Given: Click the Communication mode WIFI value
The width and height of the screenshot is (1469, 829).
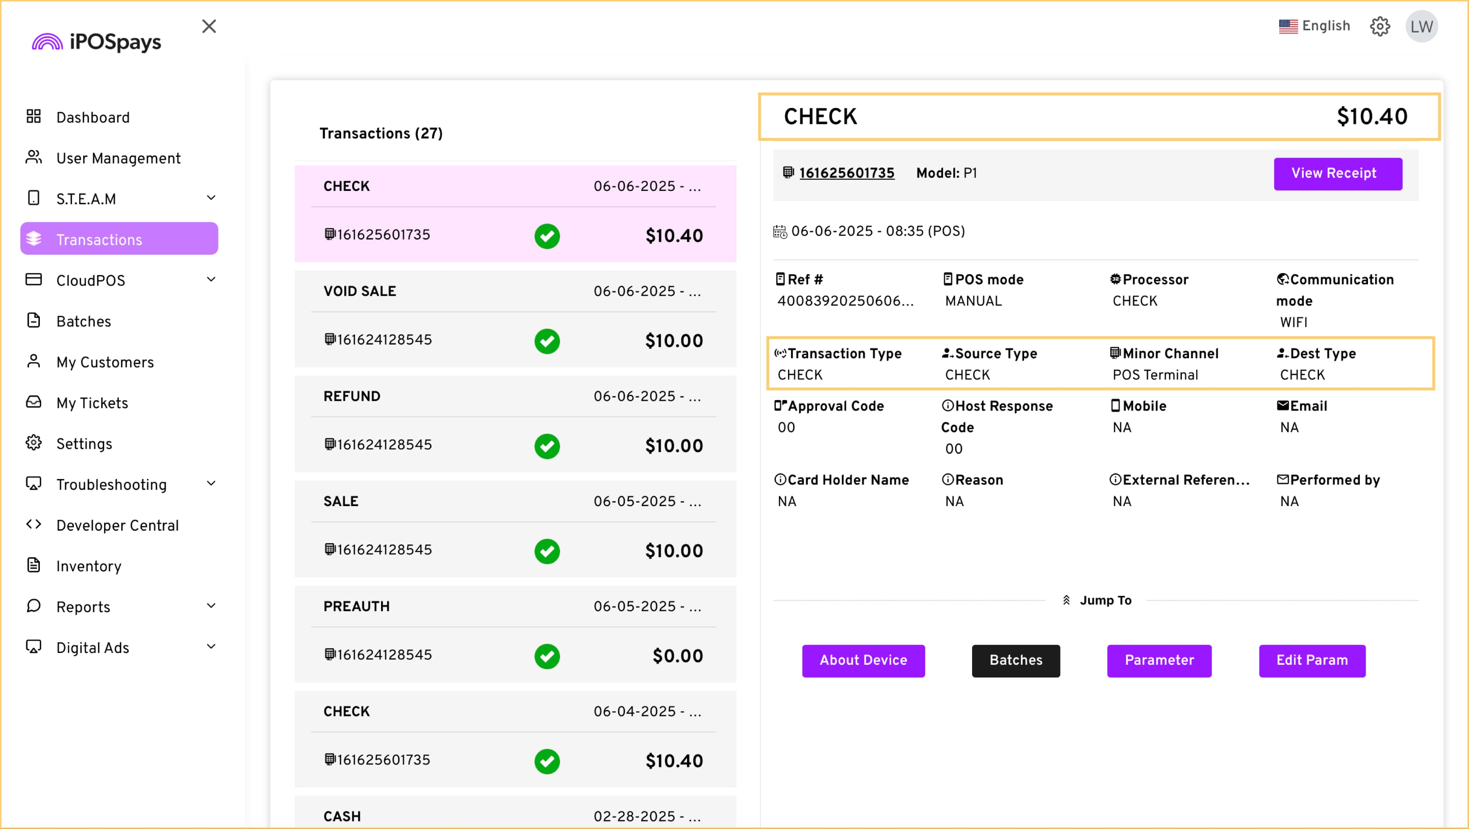Looking at the screenshot, I should click(1293, 322).
